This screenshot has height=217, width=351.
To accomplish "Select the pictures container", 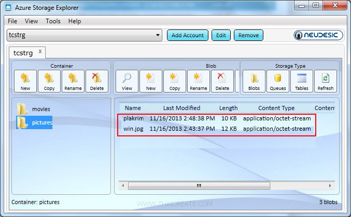I will click(34, 122).
